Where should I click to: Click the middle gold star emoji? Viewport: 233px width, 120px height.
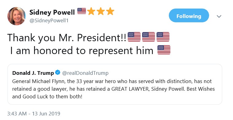click(101, 11)
